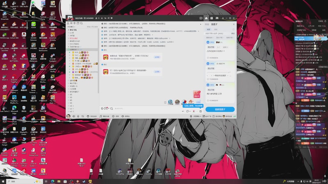Expand the VIP6666 recommendation message arrow
This screenshot has width=328, height=184.
[x=198, y=31]
